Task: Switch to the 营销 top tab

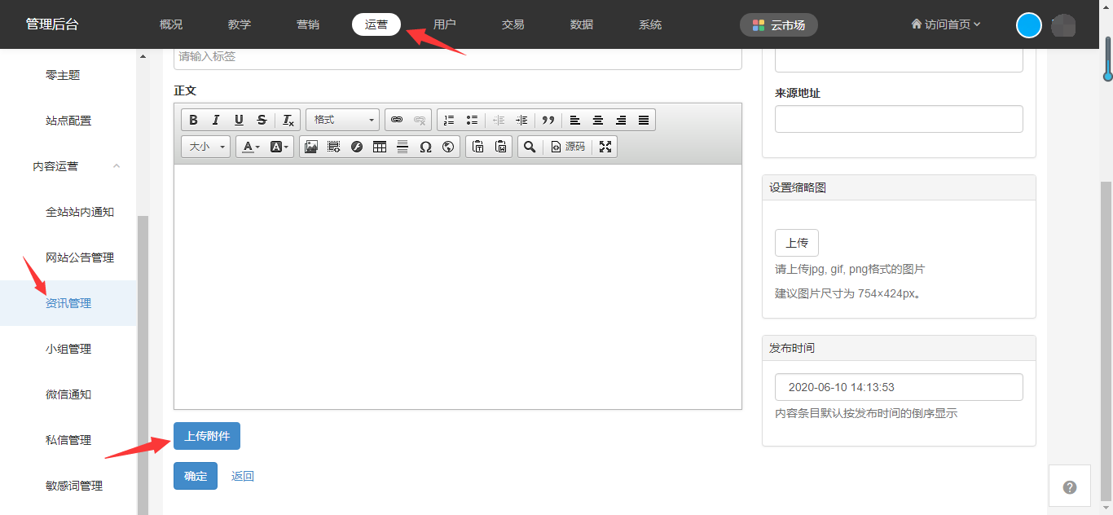Action: point(308,24)
